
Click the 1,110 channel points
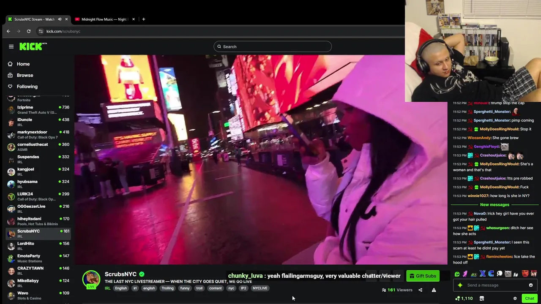pyautogui.click(x=464, y=299)
